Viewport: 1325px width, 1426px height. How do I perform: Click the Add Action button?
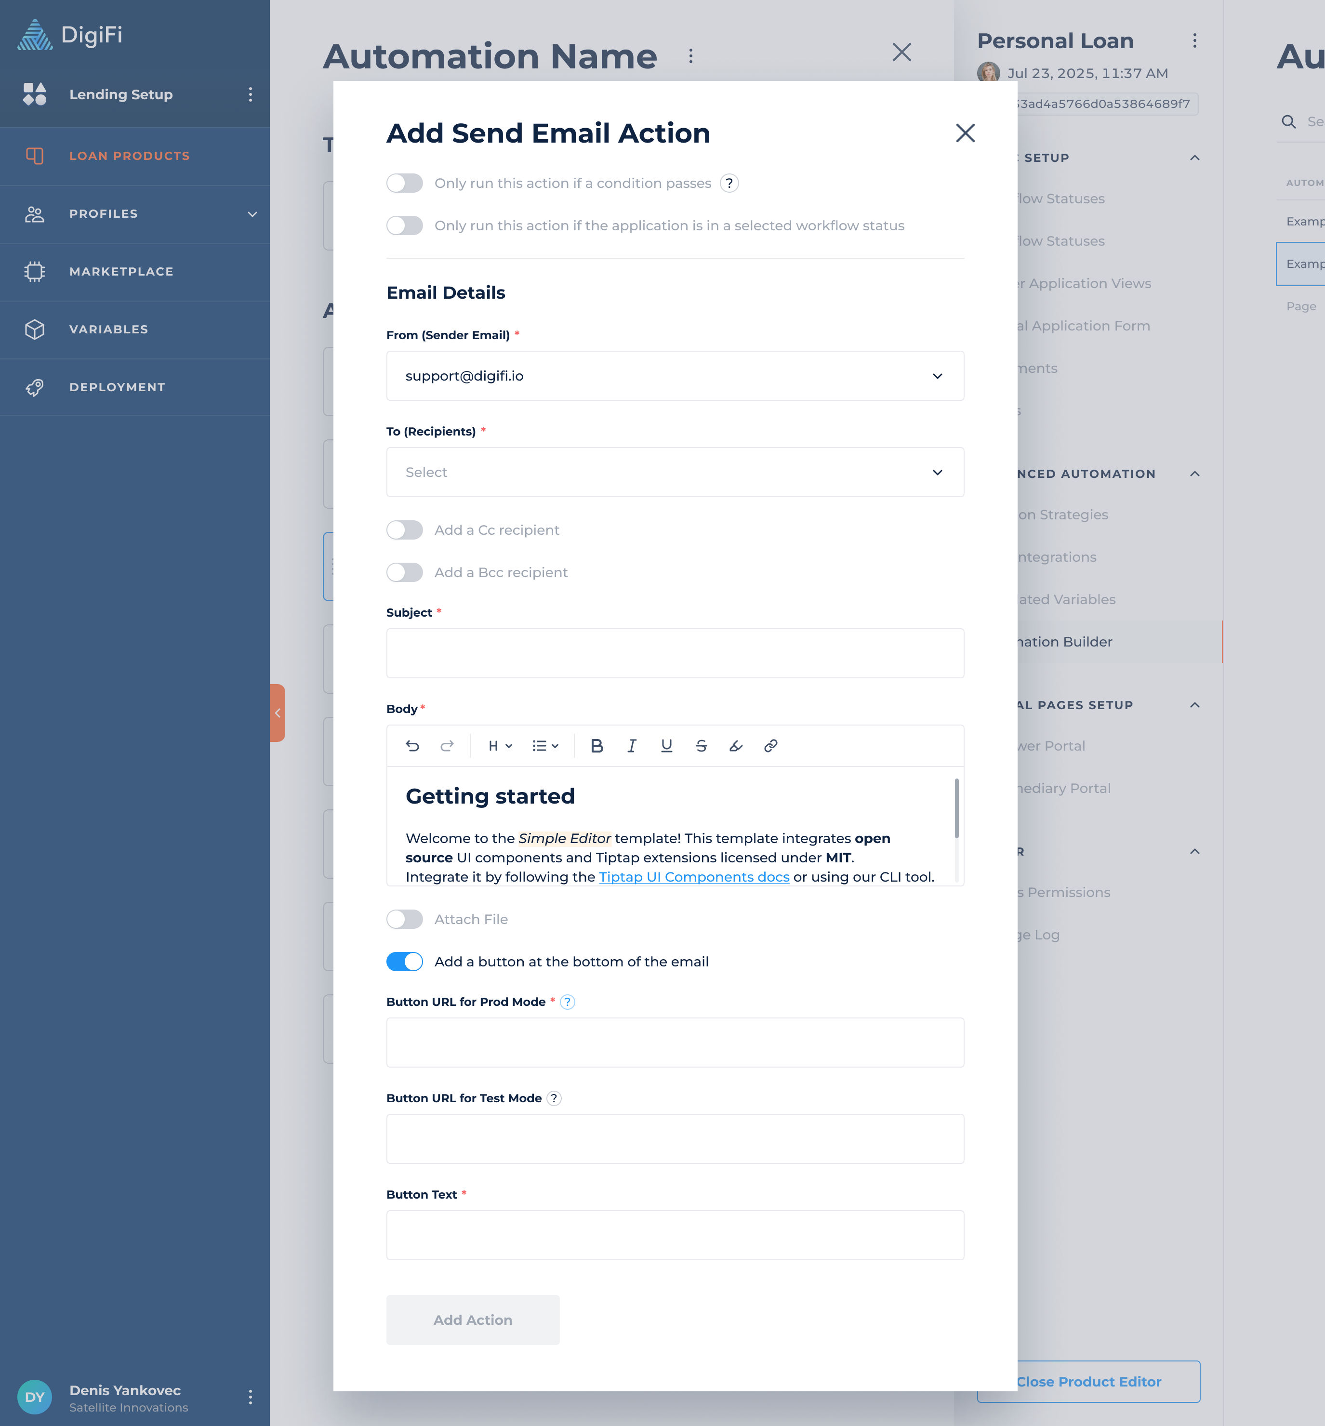473,1320
